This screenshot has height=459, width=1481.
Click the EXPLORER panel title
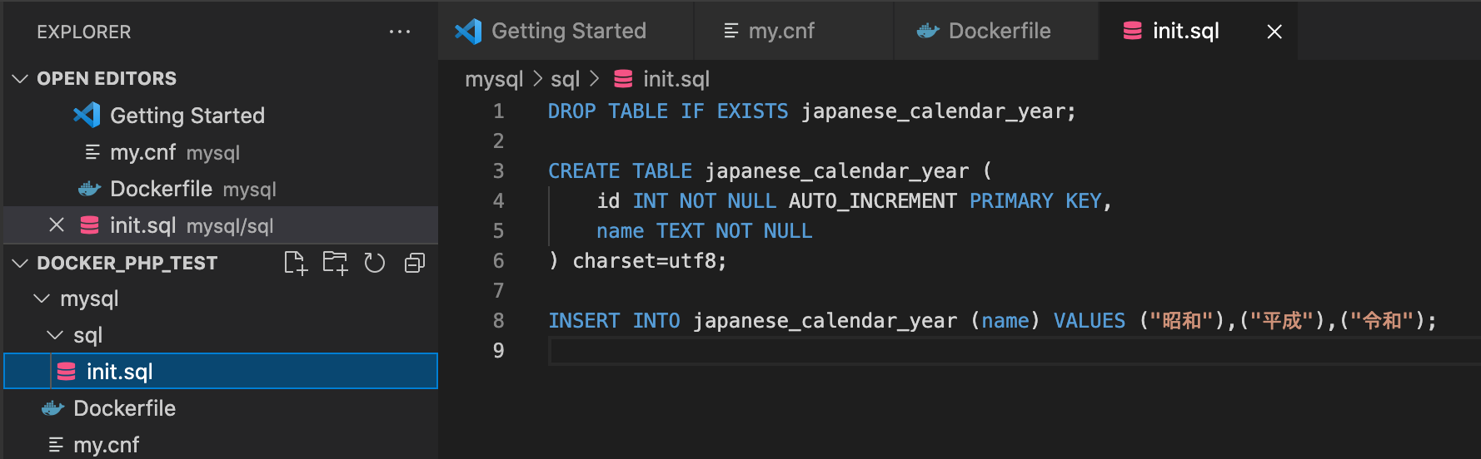click(84, 32)
